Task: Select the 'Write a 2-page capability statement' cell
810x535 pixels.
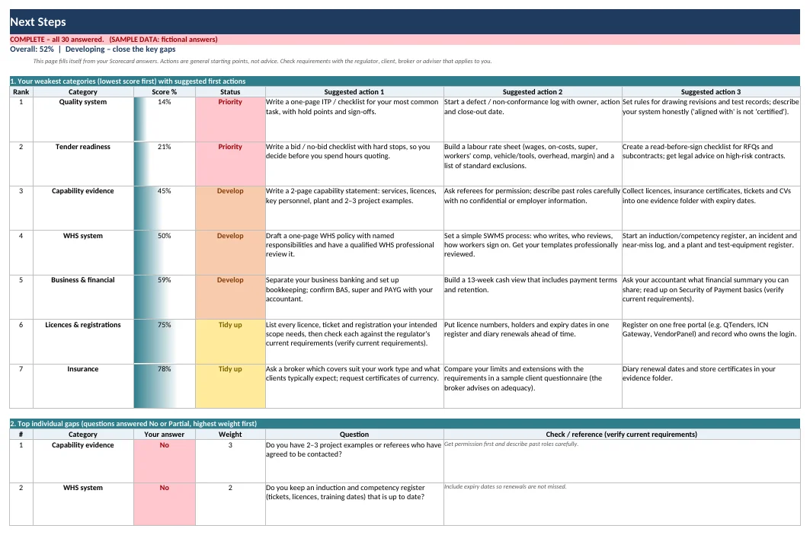Action: [x=354, y=208]
